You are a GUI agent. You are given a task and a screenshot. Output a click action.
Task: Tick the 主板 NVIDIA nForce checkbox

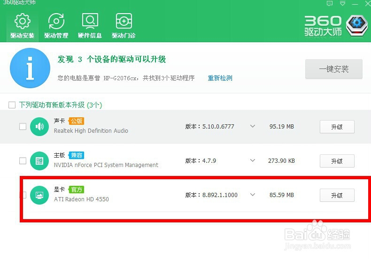(23, 160)
